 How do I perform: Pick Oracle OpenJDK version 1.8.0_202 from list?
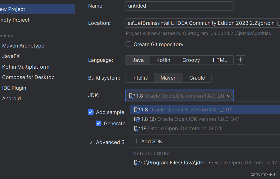coord(205,110)
